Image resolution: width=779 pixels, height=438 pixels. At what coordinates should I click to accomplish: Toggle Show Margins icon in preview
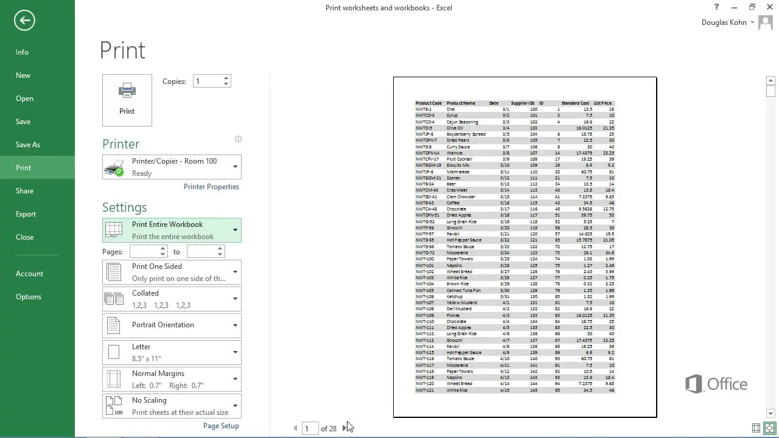(x=756, y=428)
